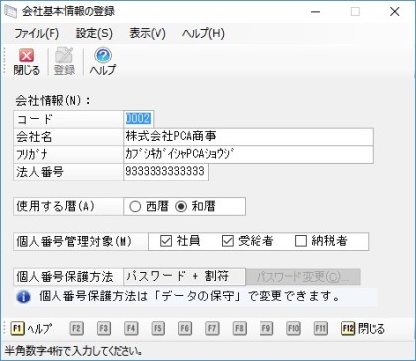Click the F1 ヘルプ function key
The width and height of the screenshot is (416, 361).
coord(31,328)
